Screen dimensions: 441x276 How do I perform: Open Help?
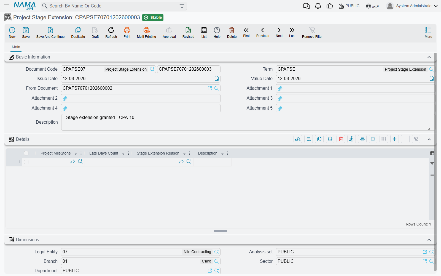point(217,33)
